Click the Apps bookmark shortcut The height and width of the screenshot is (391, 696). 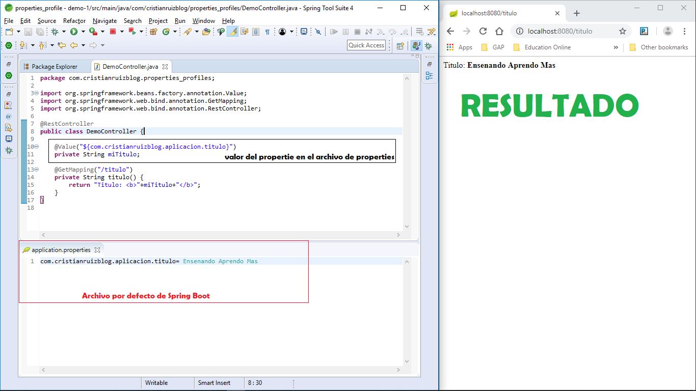[x=460, y=47]
